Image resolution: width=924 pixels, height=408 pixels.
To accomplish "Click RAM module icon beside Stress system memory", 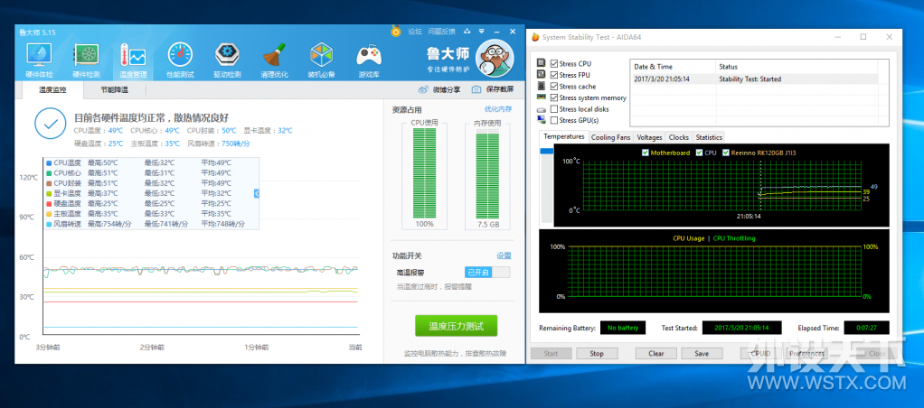I will (542, 97).
